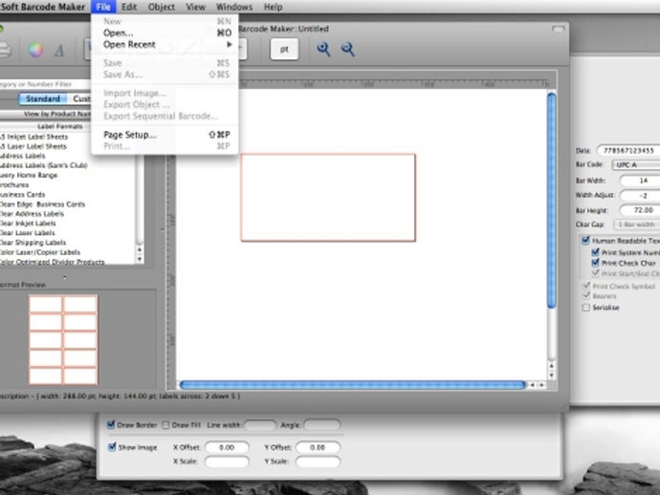
Task: Toggle the Serialise checkbox
Action: tap(585, 308)
